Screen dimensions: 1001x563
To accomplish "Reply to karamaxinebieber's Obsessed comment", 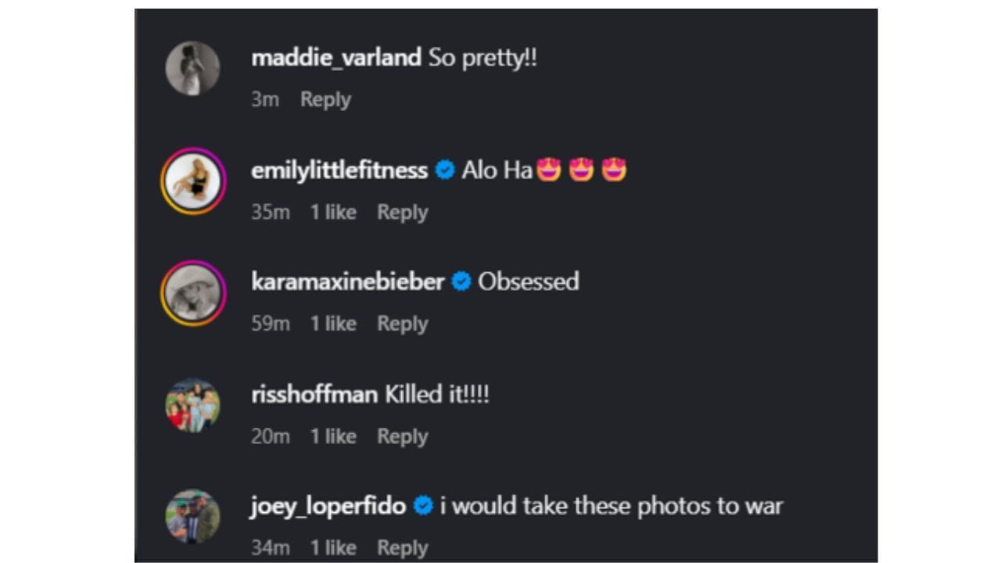I will point(402,324).
